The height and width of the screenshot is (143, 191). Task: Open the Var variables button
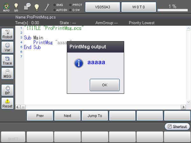click(7, 47)
